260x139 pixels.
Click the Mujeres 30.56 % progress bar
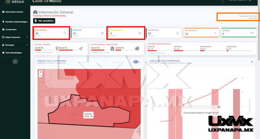pyautogui.click(x=44, y=50)
